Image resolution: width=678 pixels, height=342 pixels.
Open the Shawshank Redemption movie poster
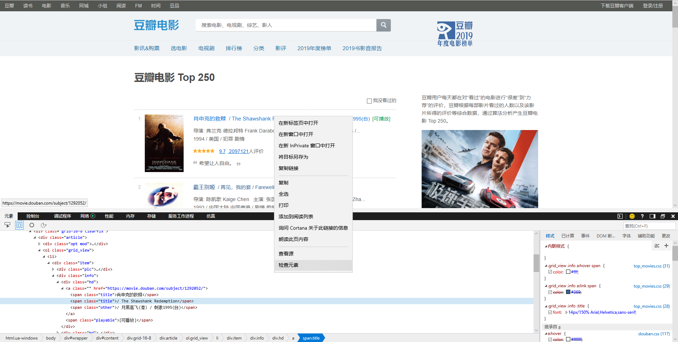pyautogui.click(x=164, y=143)
